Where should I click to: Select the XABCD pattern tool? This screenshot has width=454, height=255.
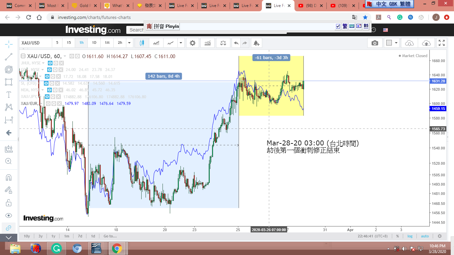(9, 107)
